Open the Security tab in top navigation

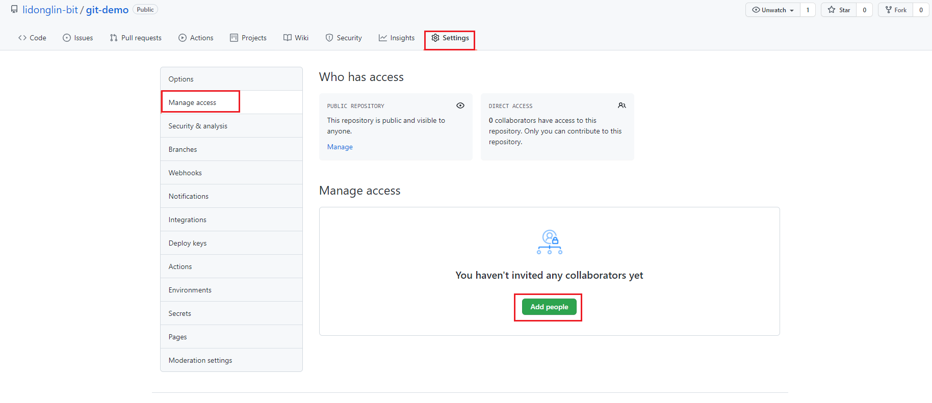pyautogui.click(x=344, y=38)
